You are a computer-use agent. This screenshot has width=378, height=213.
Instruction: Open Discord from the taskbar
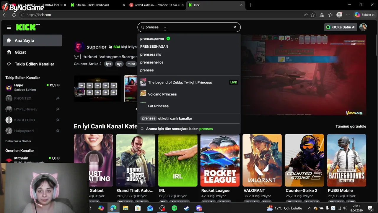(199, 208)
